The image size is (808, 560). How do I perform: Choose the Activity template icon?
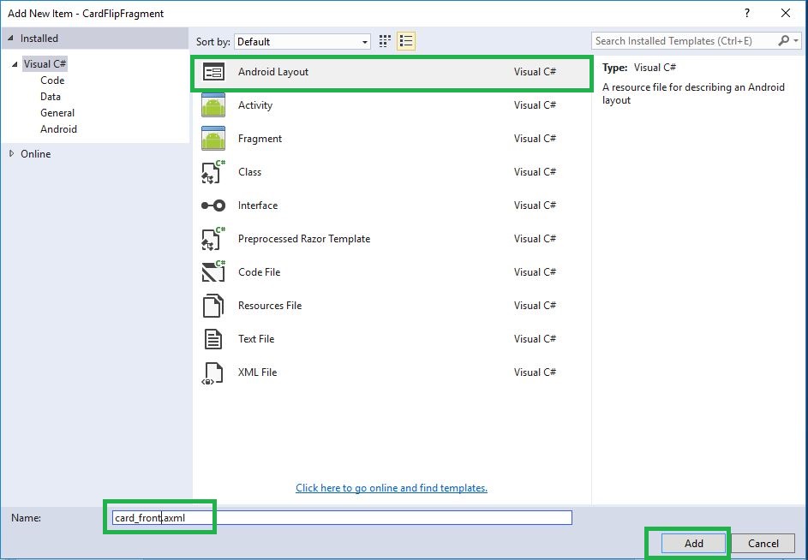[x=213, y=105]
